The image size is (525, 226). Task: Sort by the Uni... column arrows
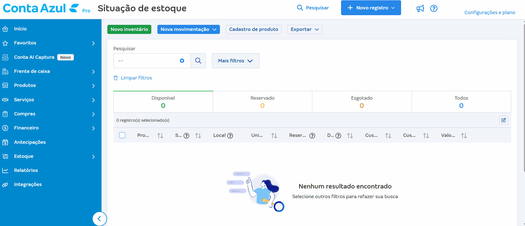[x=274, y=135]
